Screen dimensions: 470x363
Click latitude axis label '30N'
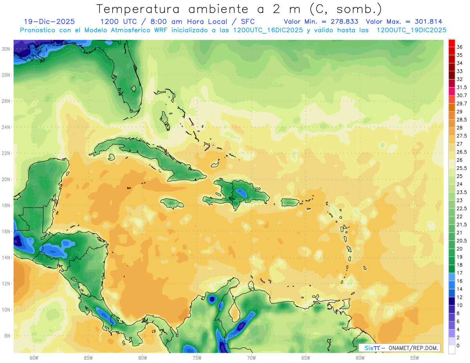click(x=6, y=49)
